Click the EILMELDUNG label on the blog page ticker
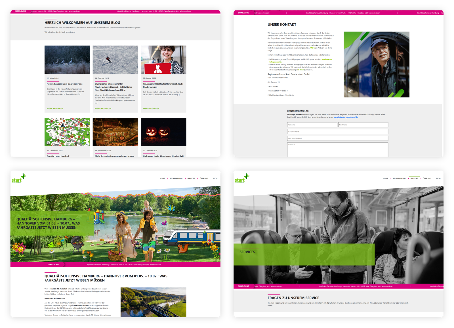Screen dimensions: 454x328 tap(20, 11)
